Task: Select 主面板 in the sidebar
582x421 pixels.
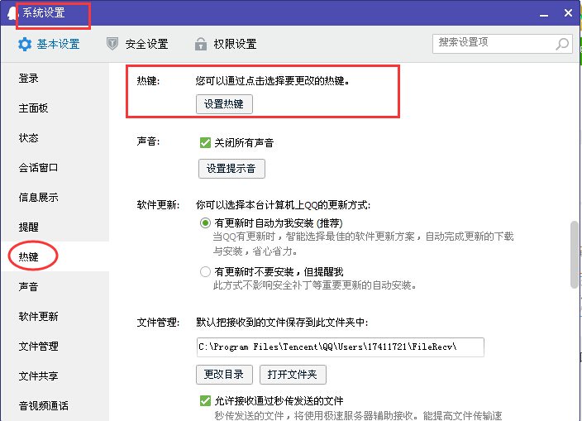Action: pyautogui.click(x=33, y=108)
